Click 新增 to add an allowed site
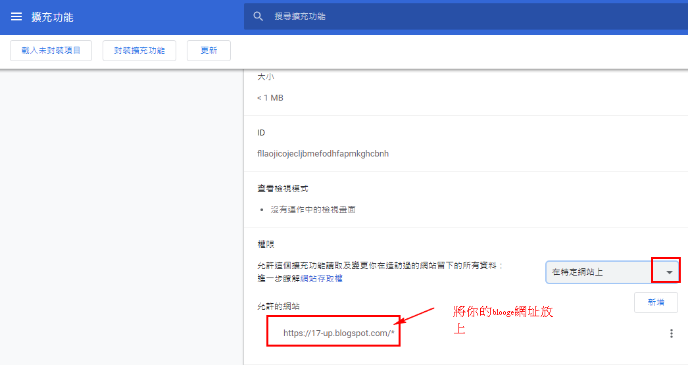Image resolution: width=688 pixels, height=365 pixels. 656,303
